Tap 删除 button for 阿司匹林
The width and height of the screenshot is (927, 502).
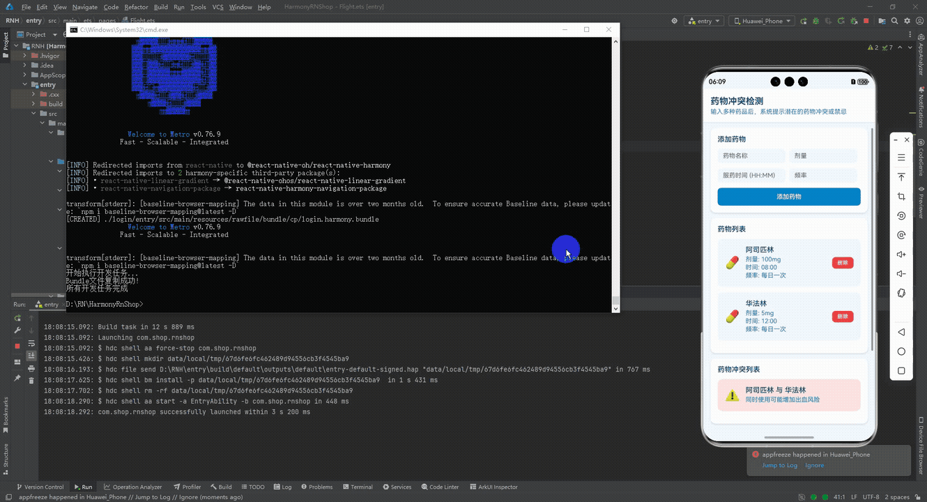tap(843, 263)
